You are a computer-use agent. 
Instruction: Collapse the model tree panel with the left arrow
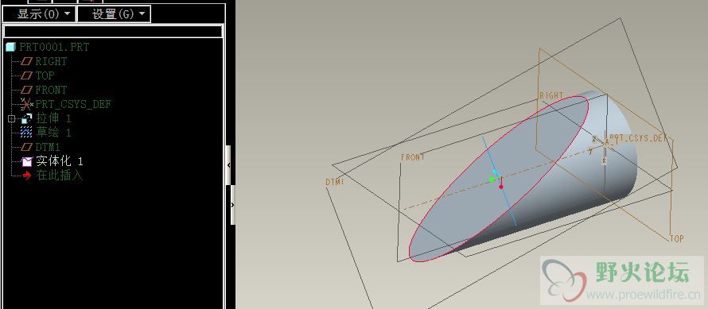pos(228,165)
